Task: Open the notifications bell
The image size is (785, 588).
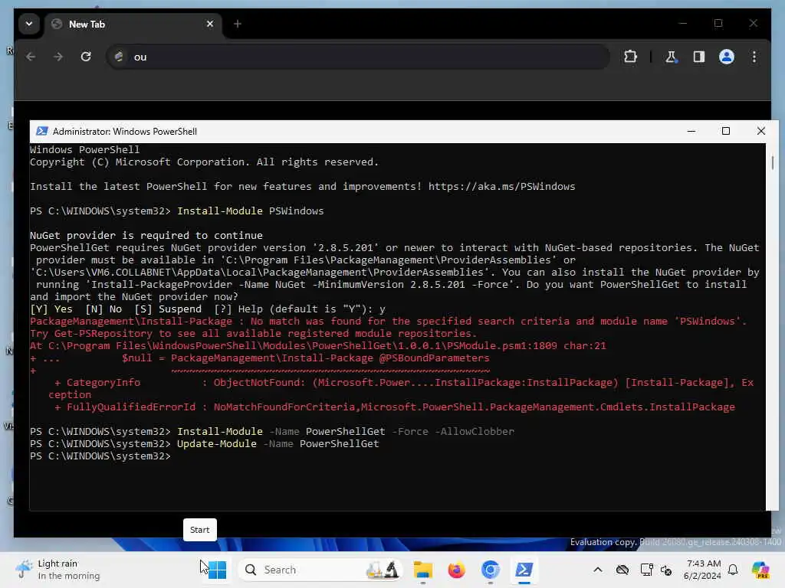Action: click(x=733, y=570)
